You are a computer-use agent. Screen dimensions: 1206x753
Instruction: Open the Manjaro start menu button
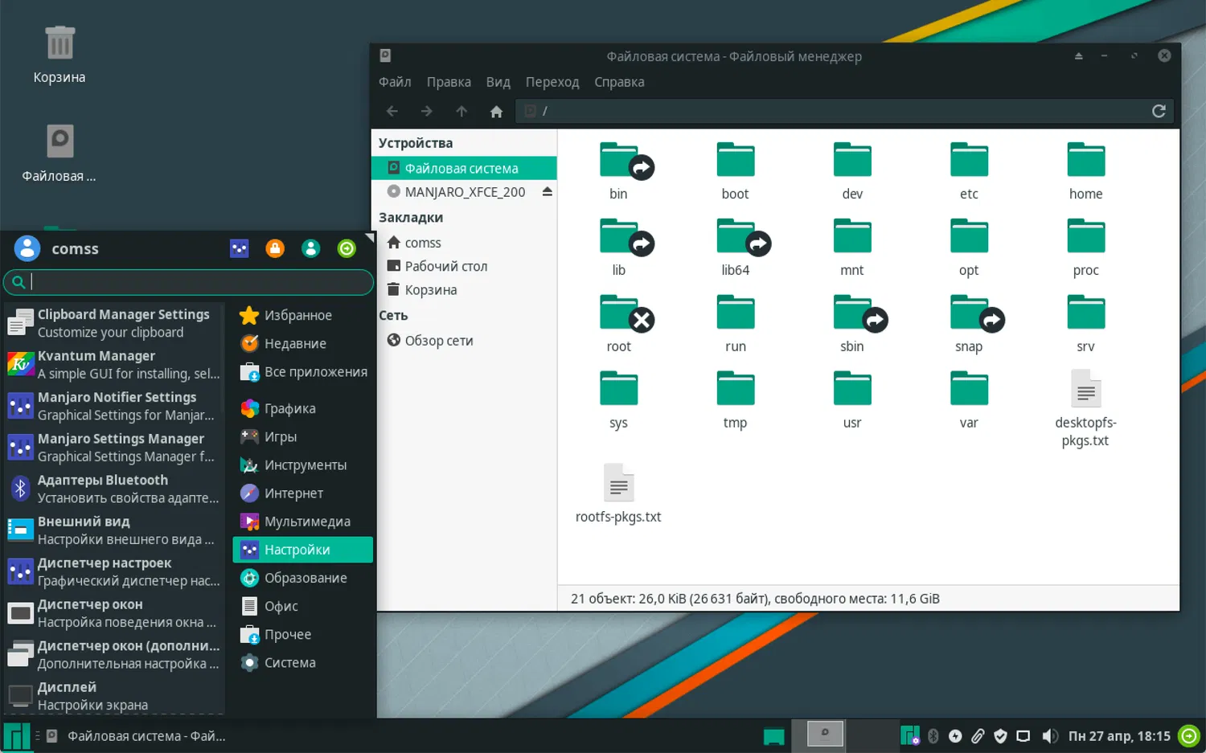[x=16, y=736]
